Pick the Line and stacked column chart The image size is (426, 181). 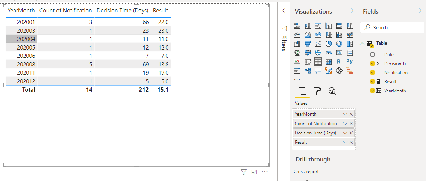(x=329, y=35)
